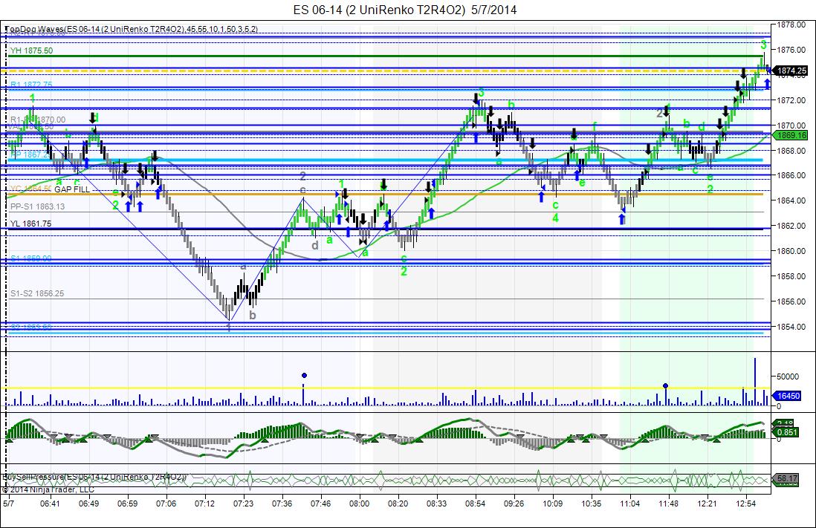Viewport: 816px width, 528px height.
Task: Select the 09:26 time axis label
Action: [x=514, y=503]
